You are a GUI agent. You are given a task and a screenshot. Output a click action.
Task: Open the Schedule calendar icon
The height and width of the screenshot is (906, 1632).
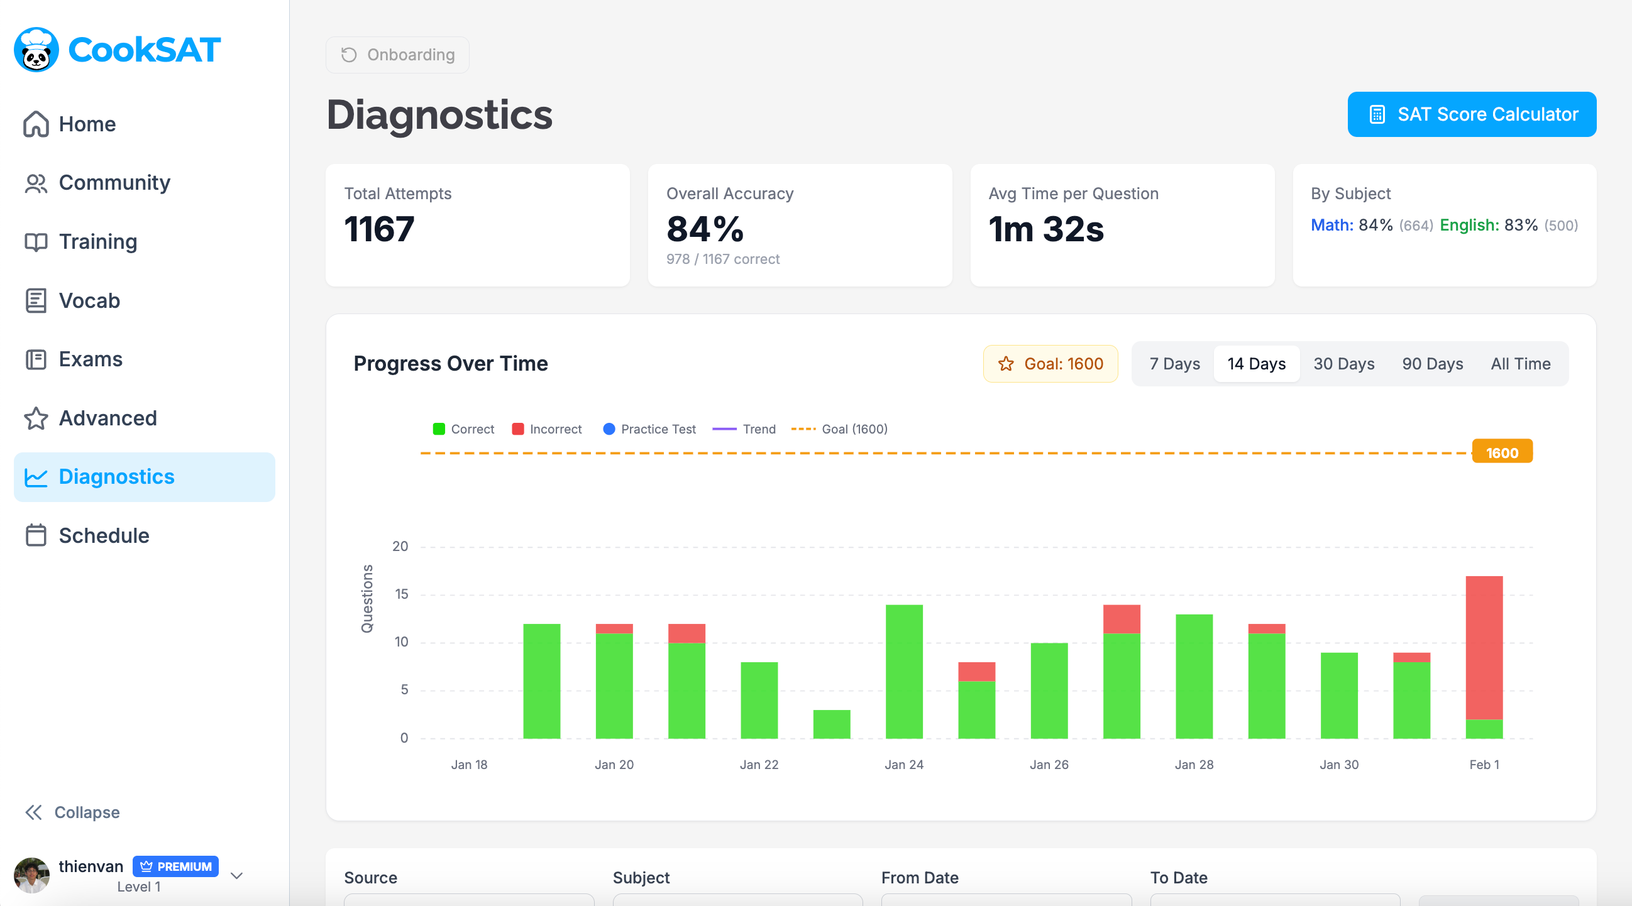coord(36,535)
